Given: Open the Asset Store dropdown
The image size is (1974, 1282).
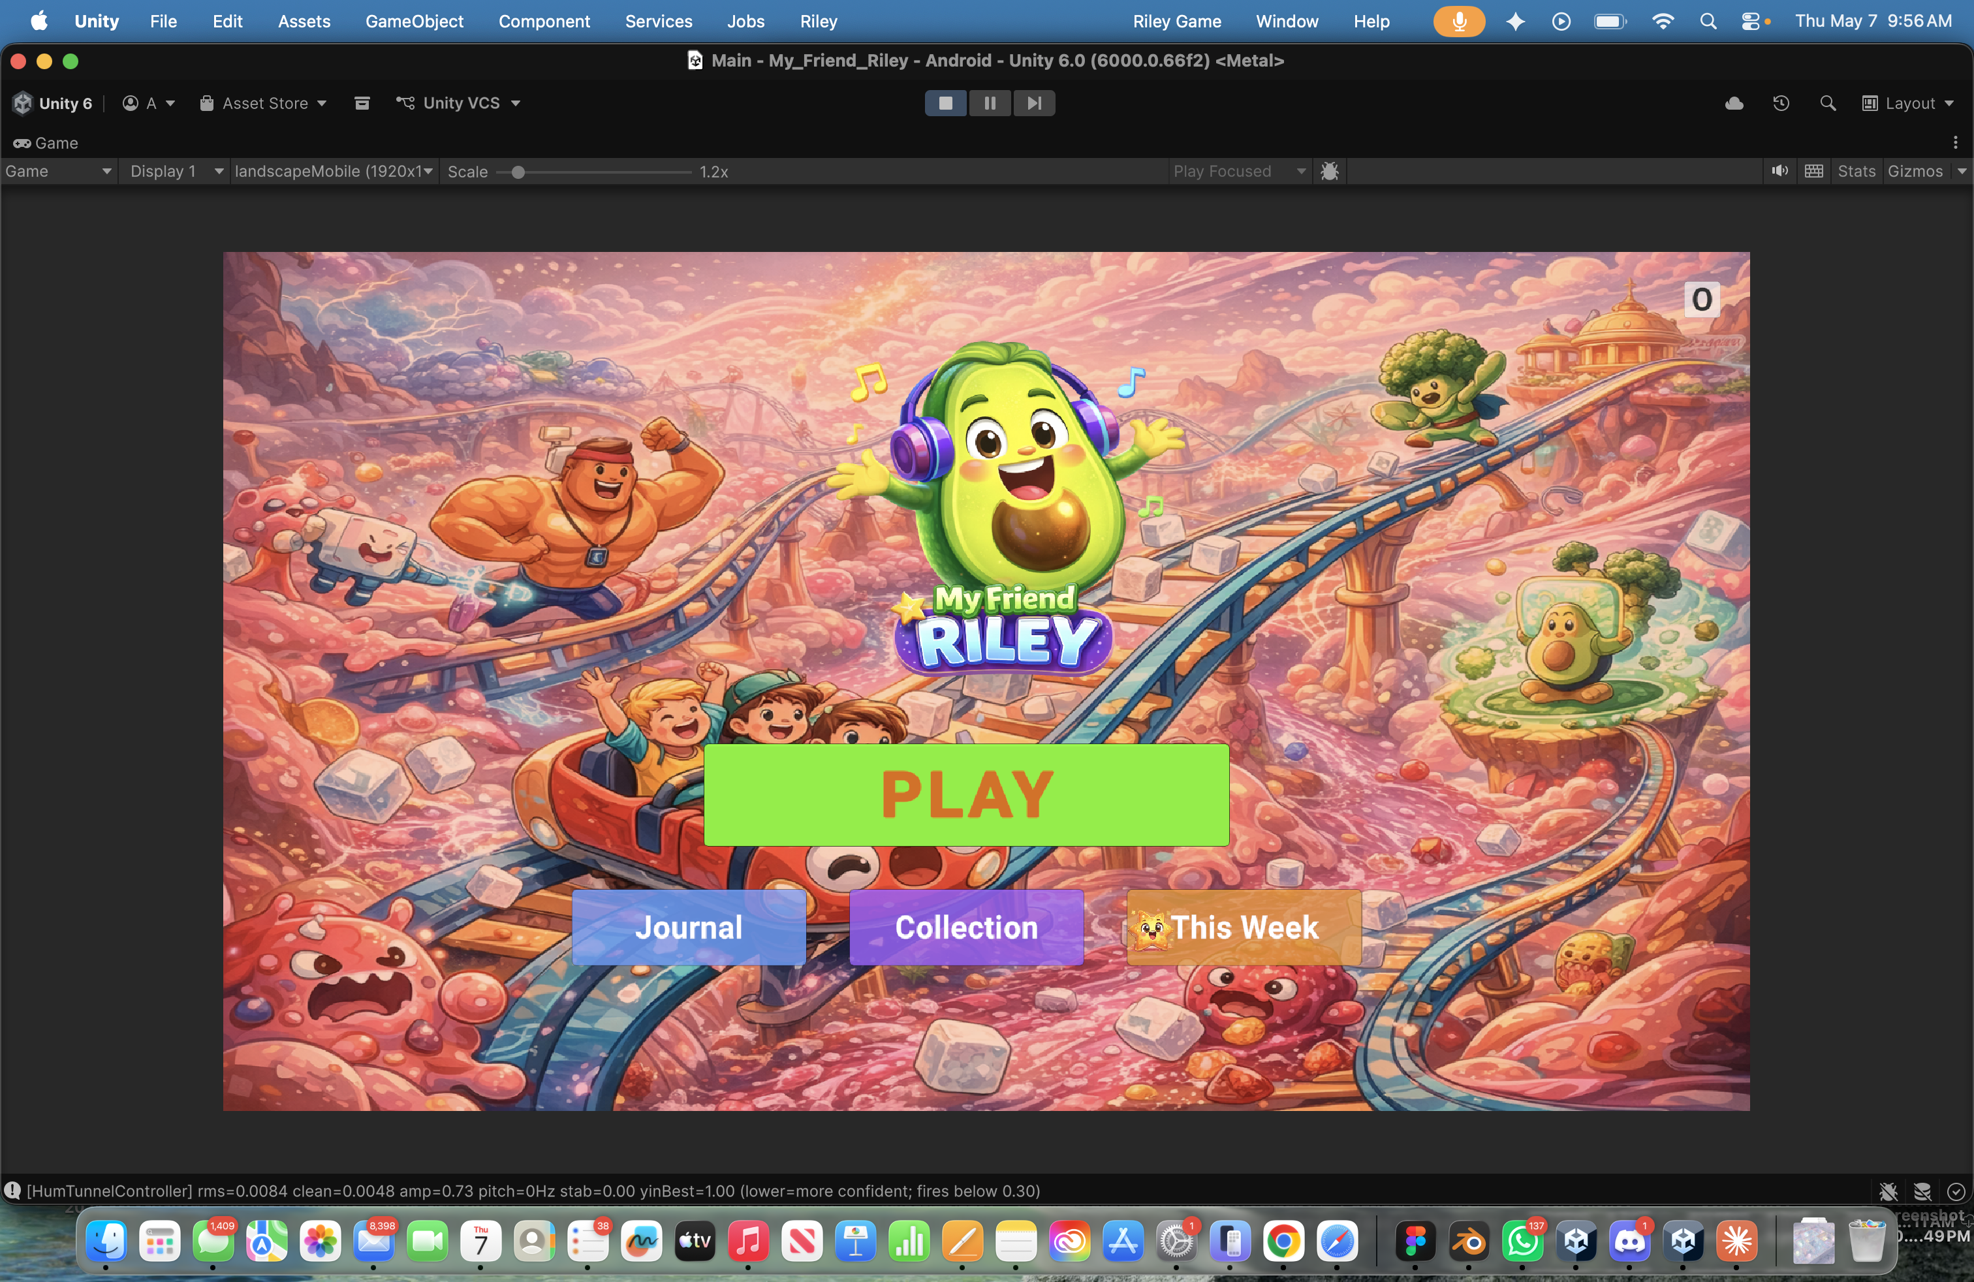Looking at the screenshot, I should pos(263,103).
